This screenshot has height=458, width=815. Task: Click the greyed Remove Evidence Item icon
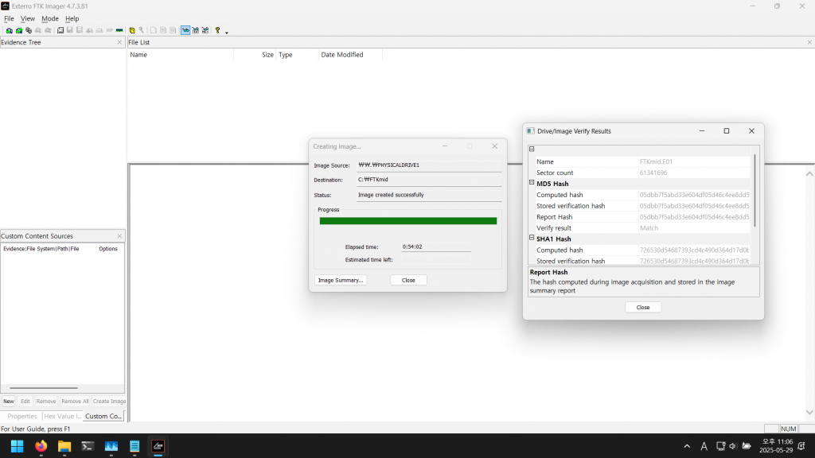click(38, 31)
